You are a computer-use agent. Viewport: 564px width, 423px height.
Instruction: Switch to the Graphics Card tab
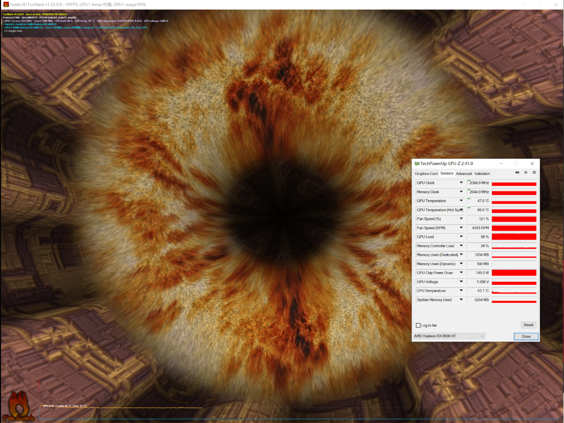pyautogui.click(x=426, y=174)
